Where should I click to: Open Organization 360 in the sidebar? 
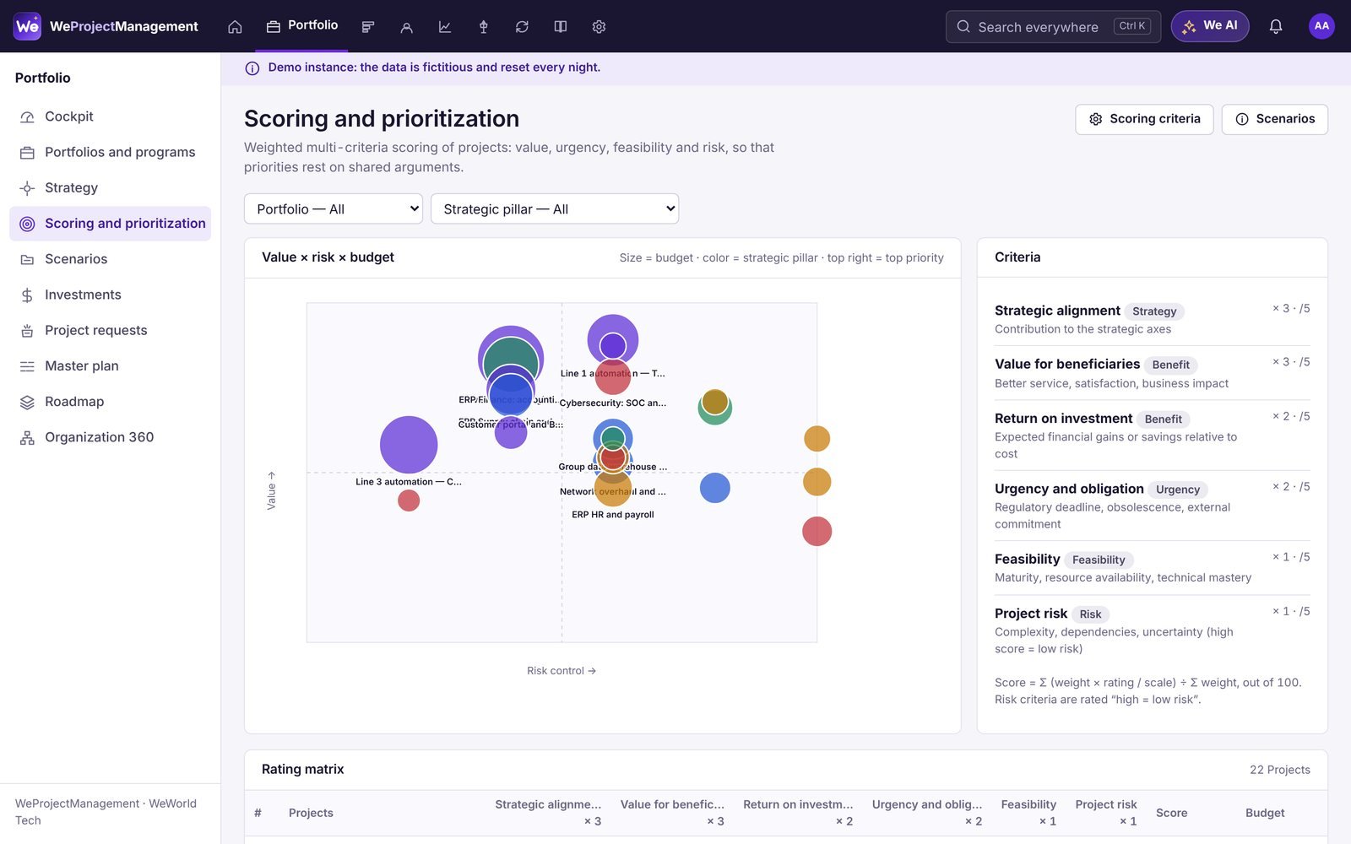point(110,437)
